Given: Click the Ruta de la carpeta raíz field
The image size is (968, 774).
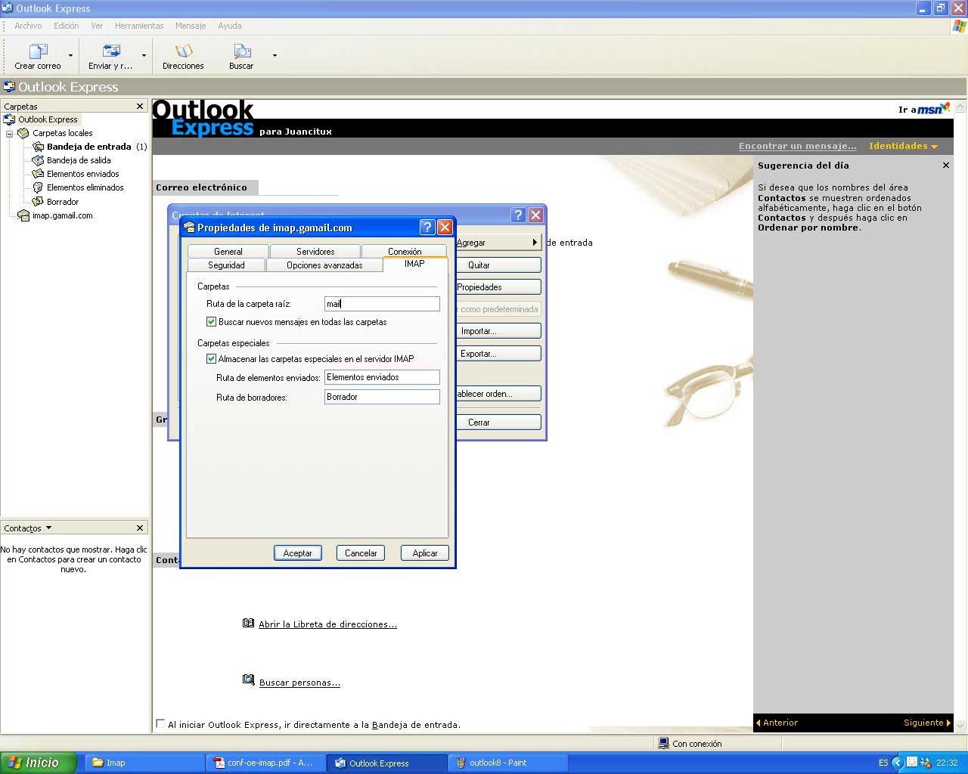Looking at the screenshot, I should tap(382, 304).
